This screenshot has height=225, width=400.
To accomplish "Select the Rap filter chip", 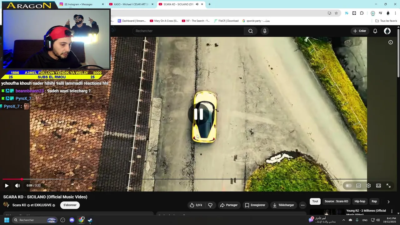I will [x=374, y=202].
